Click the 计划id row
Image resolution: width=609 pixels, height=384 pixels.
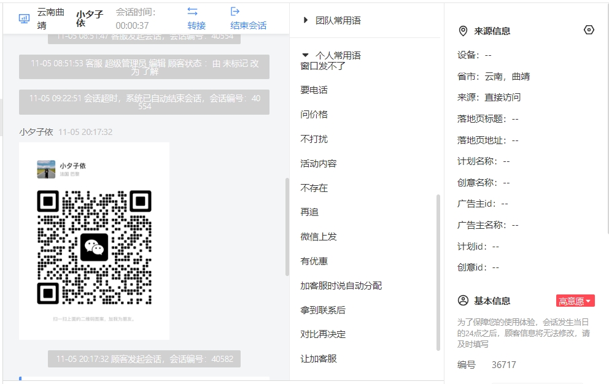[x=478, y=246]
